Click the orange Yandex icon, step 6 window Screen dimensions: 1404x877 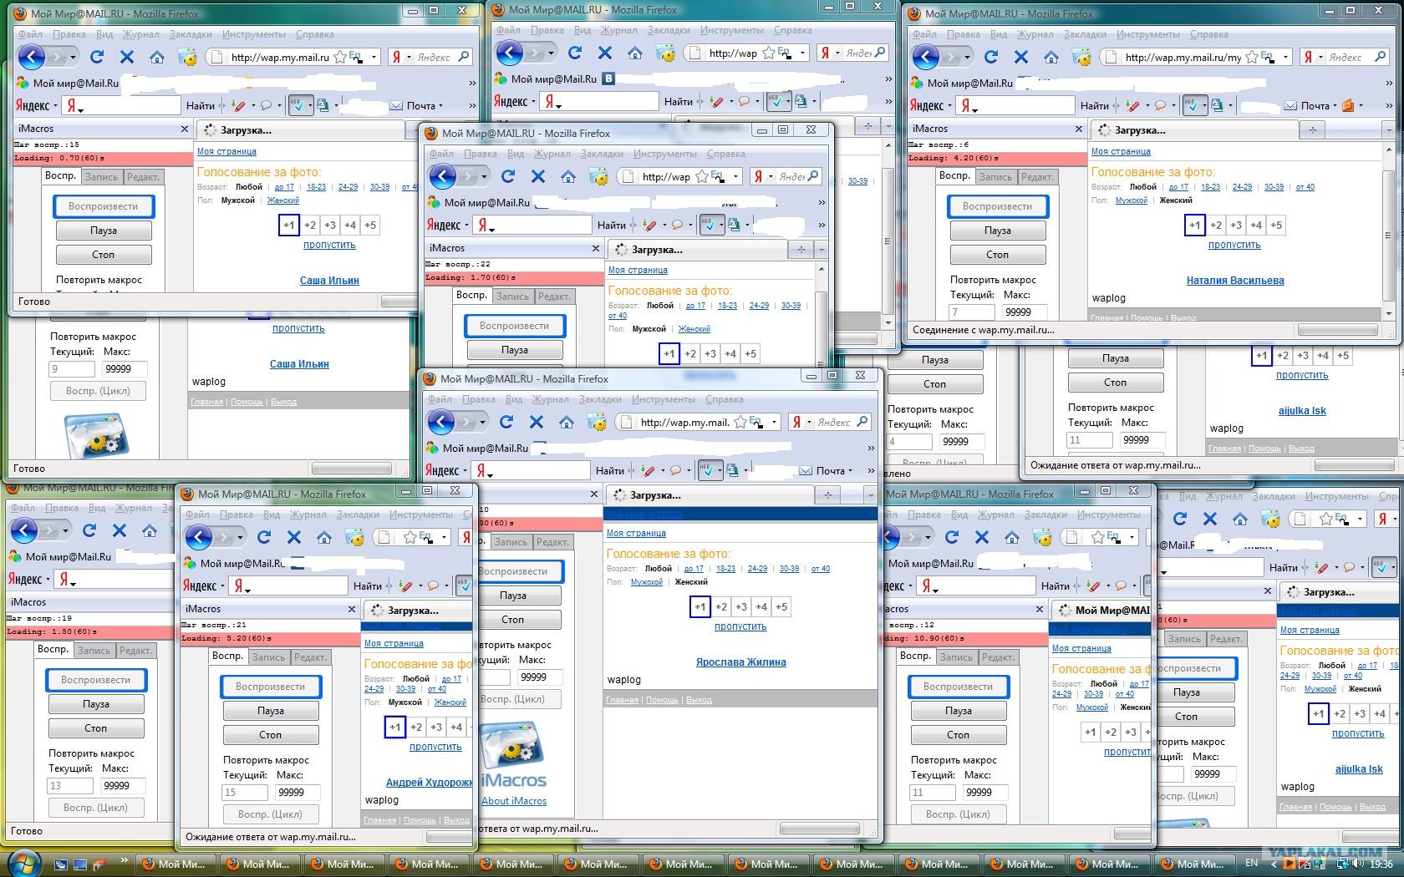click(1347, 105)
